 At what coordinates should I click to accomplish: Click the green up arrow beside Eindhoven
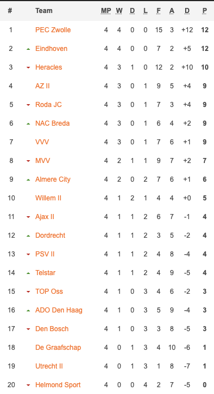coord(28,49)
